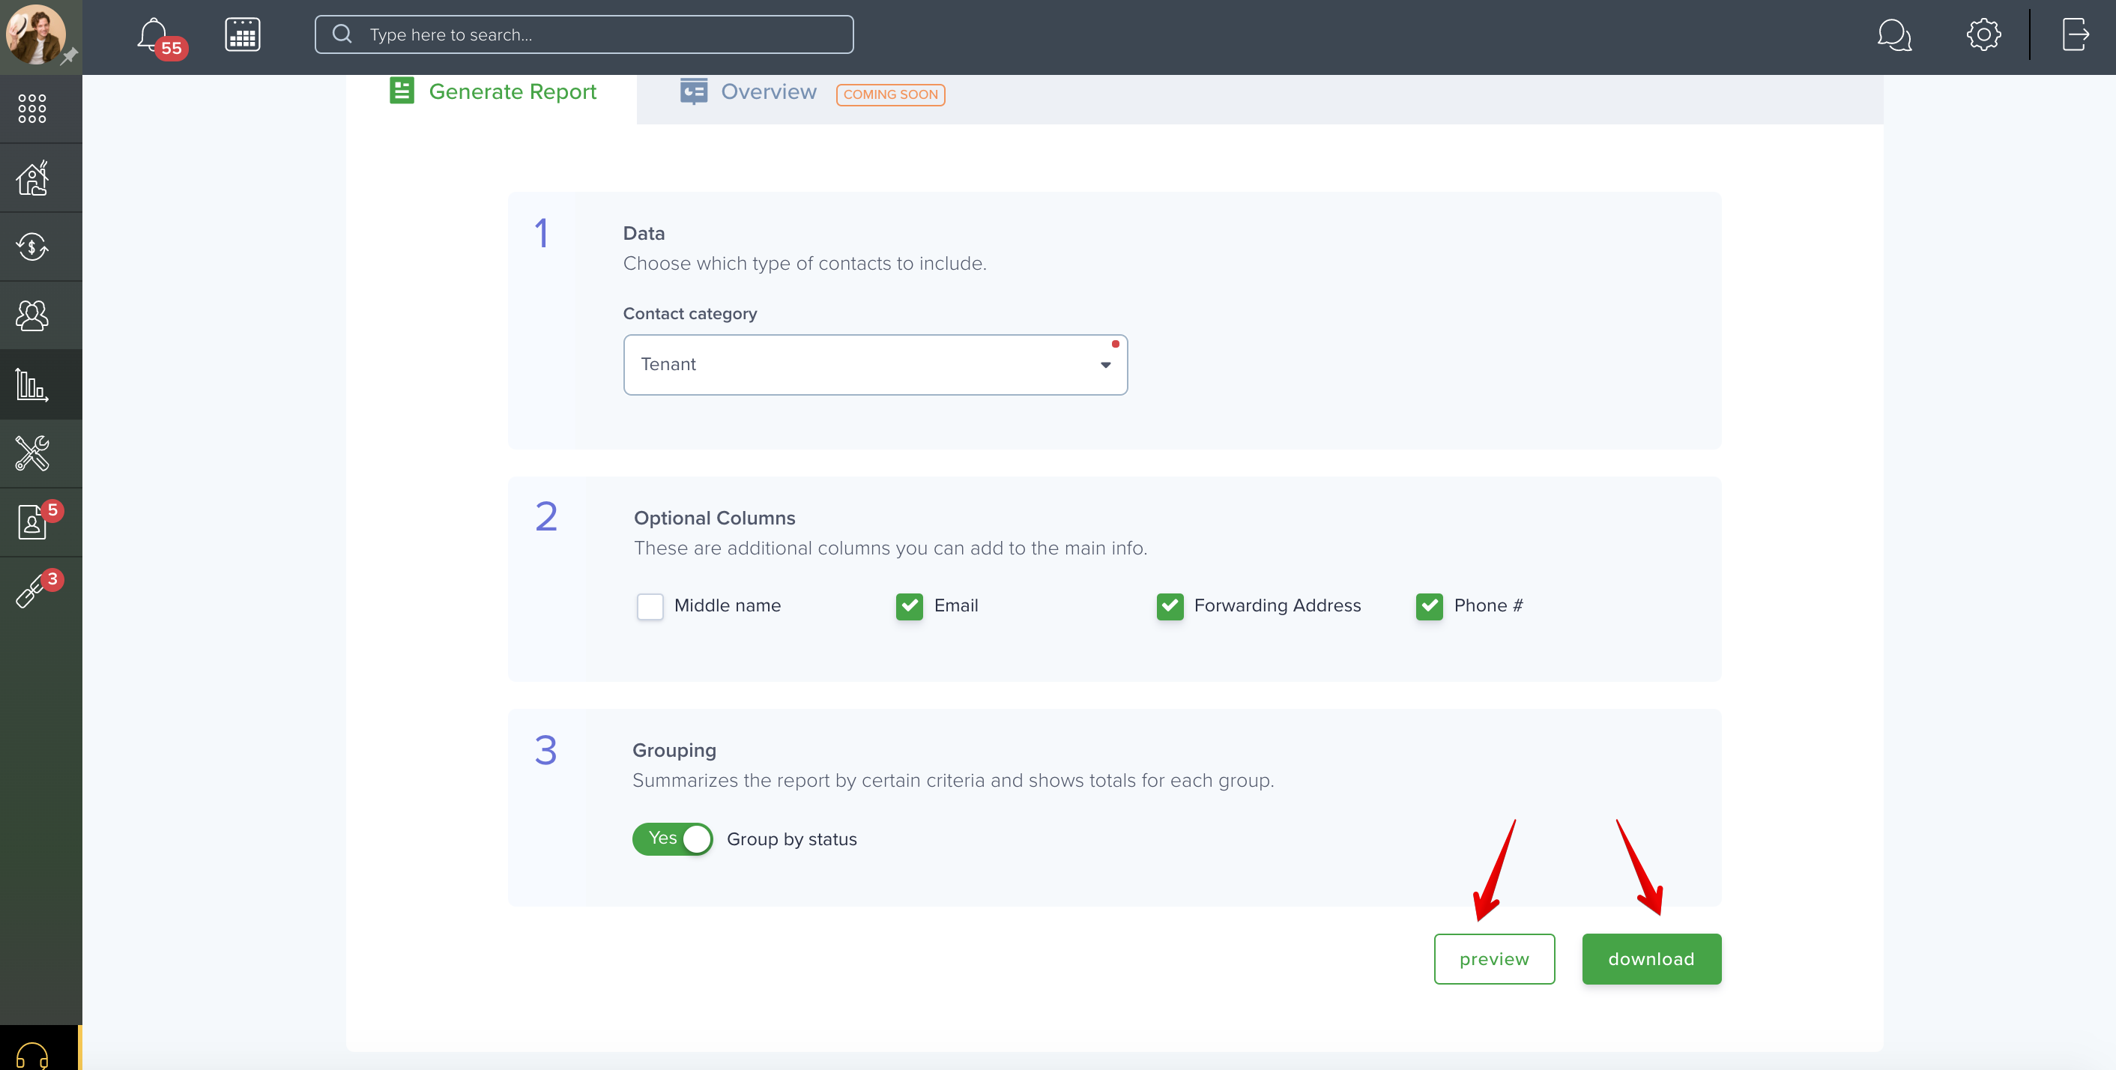Open the accounting dollar sidebar icon
The image size is (2116, 1070).
32,247
